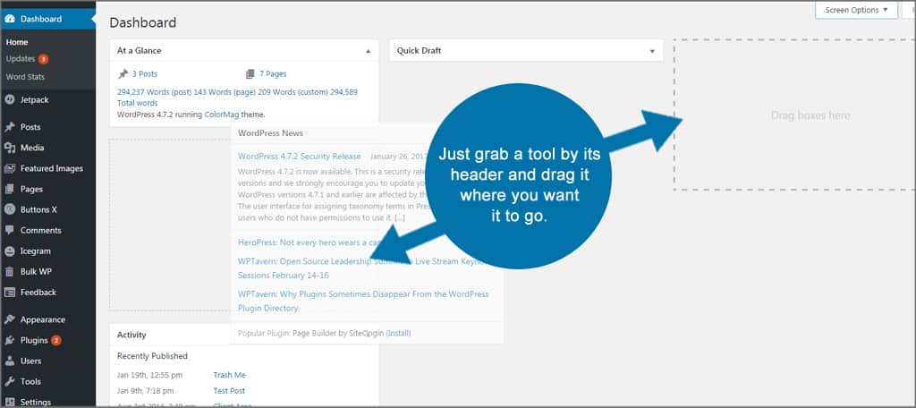The width and height of the screenshot is (916, 408).
Task: Open the Test Post link
Action: point(229,391)
